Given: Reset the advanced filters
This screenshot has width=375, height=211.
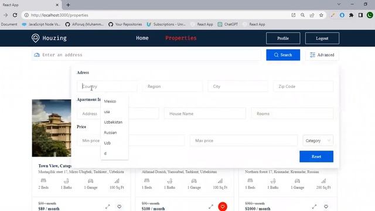Looking at the screenshot, I should click(x=316, y=156).
